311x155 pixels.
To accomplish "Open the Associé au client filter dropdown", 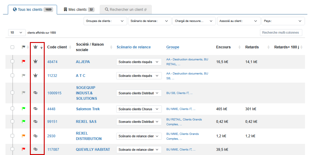I will pyautogui.click(x=239, y=21).
